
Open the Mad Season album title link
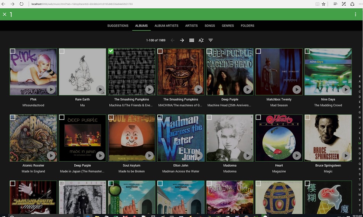[279, 105]
